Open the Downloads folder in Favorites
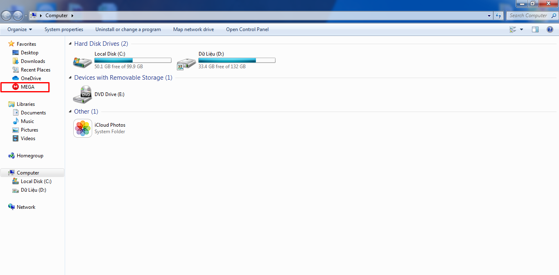Screen dimensions: 559x275 click(33, 61)
